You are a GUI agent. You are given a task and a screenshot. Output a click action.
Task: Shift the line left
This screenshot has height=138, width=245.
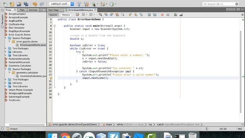point(149,15)
